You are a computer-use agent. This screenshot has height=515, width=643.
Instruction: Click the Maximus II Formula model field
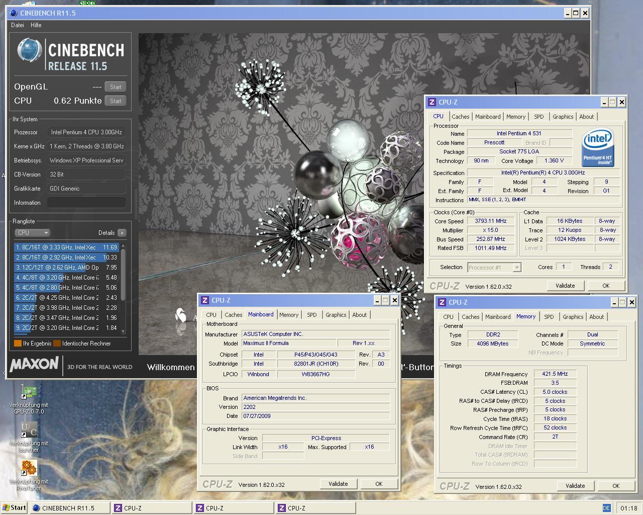pyautogui.click(x=288, y=343)
